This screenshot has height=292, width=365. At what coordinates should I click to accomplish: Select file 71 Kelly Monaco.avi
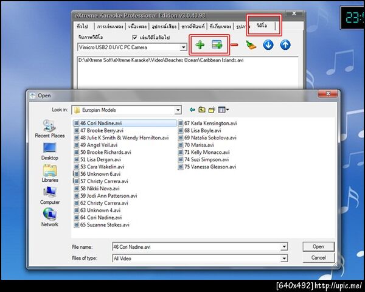click(x=204, y=152)
